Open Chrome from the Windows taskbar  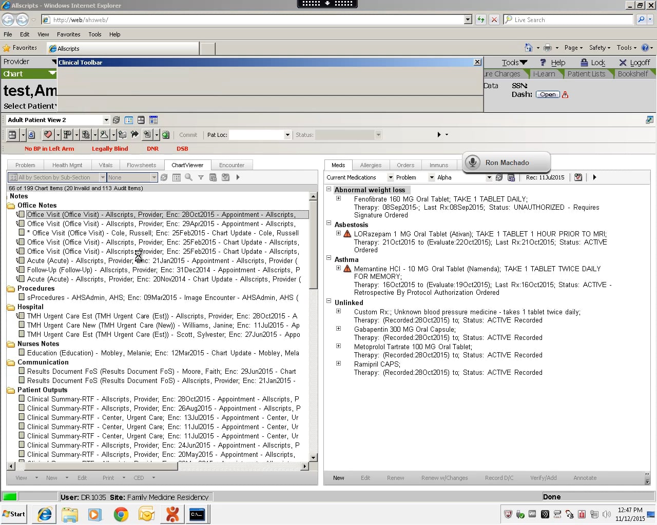point(121,514)
